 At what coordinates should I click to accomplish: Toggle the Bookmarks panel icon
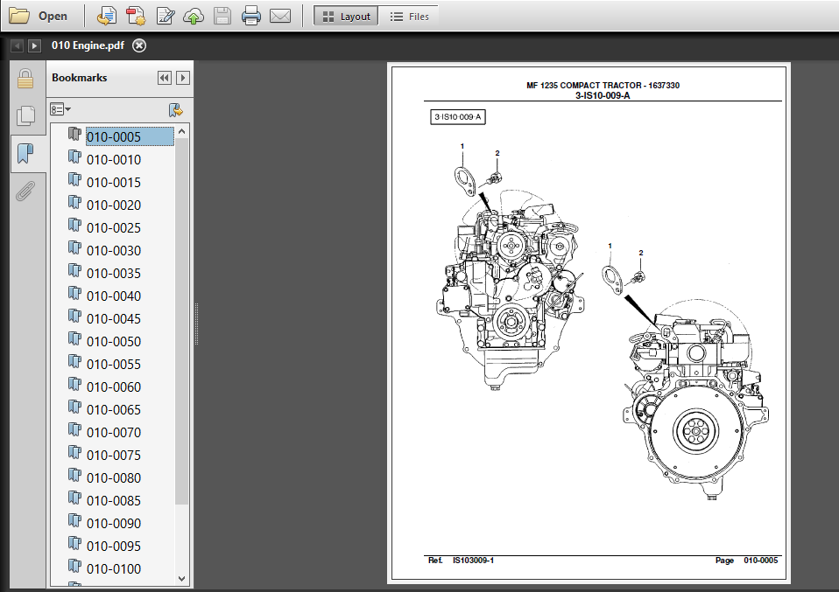pyautogui.click(x=25, y=153)
